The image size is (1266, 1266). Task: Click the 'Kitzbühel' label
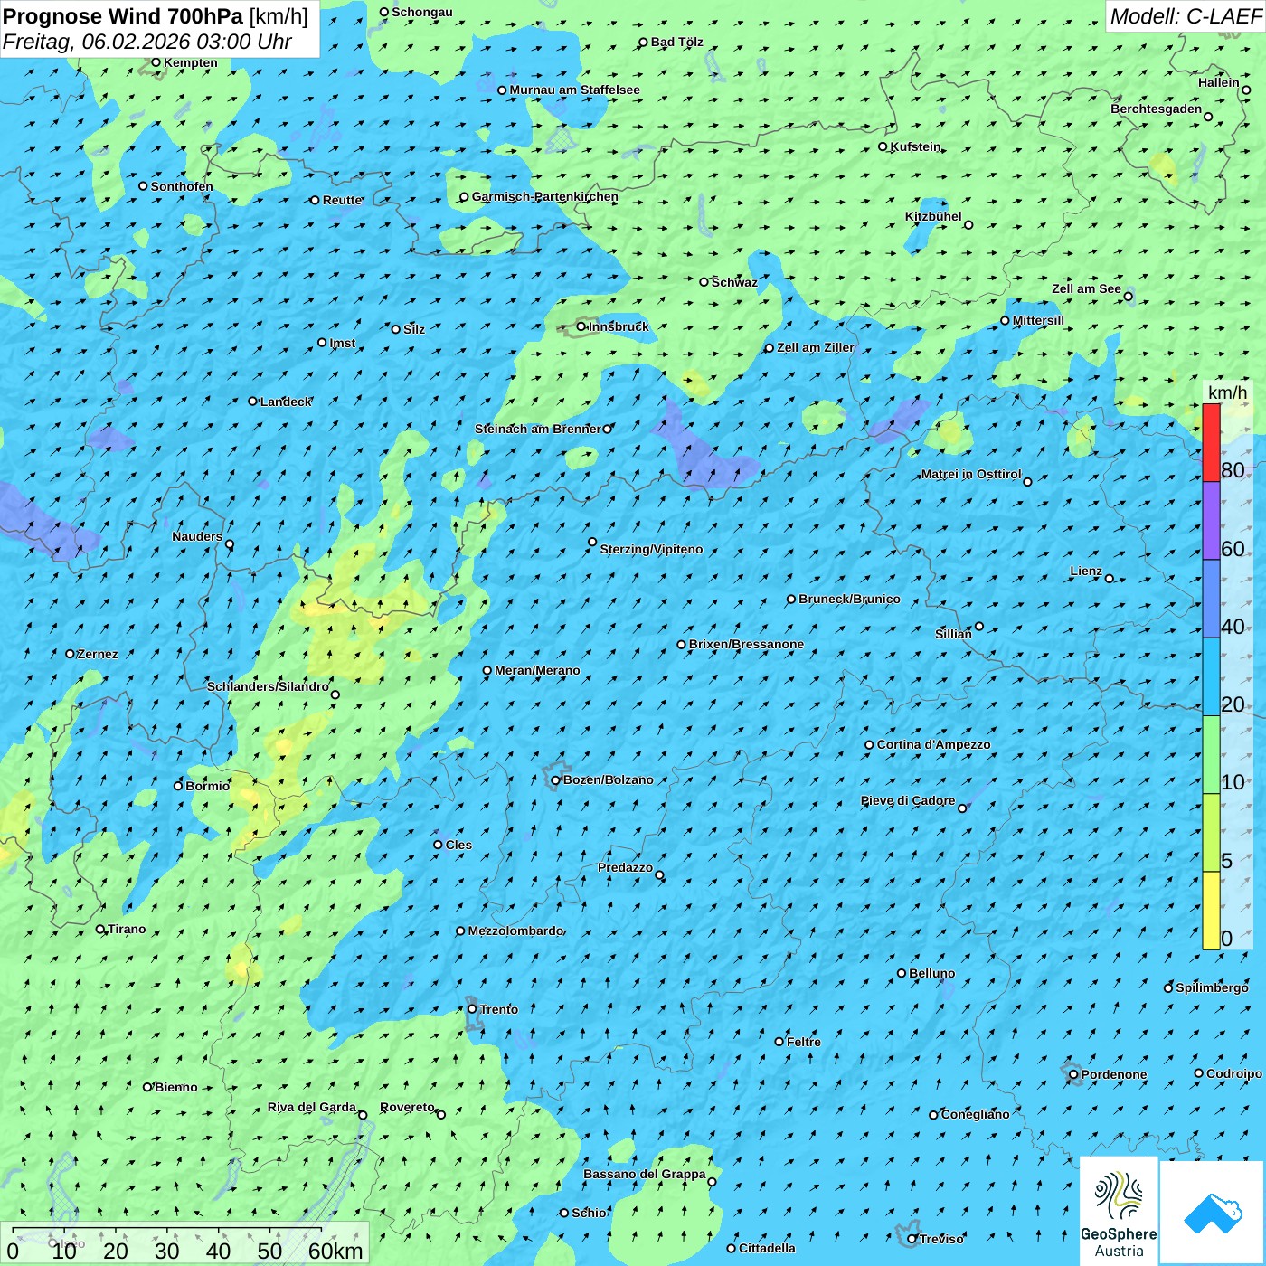[x=933, y=216]
